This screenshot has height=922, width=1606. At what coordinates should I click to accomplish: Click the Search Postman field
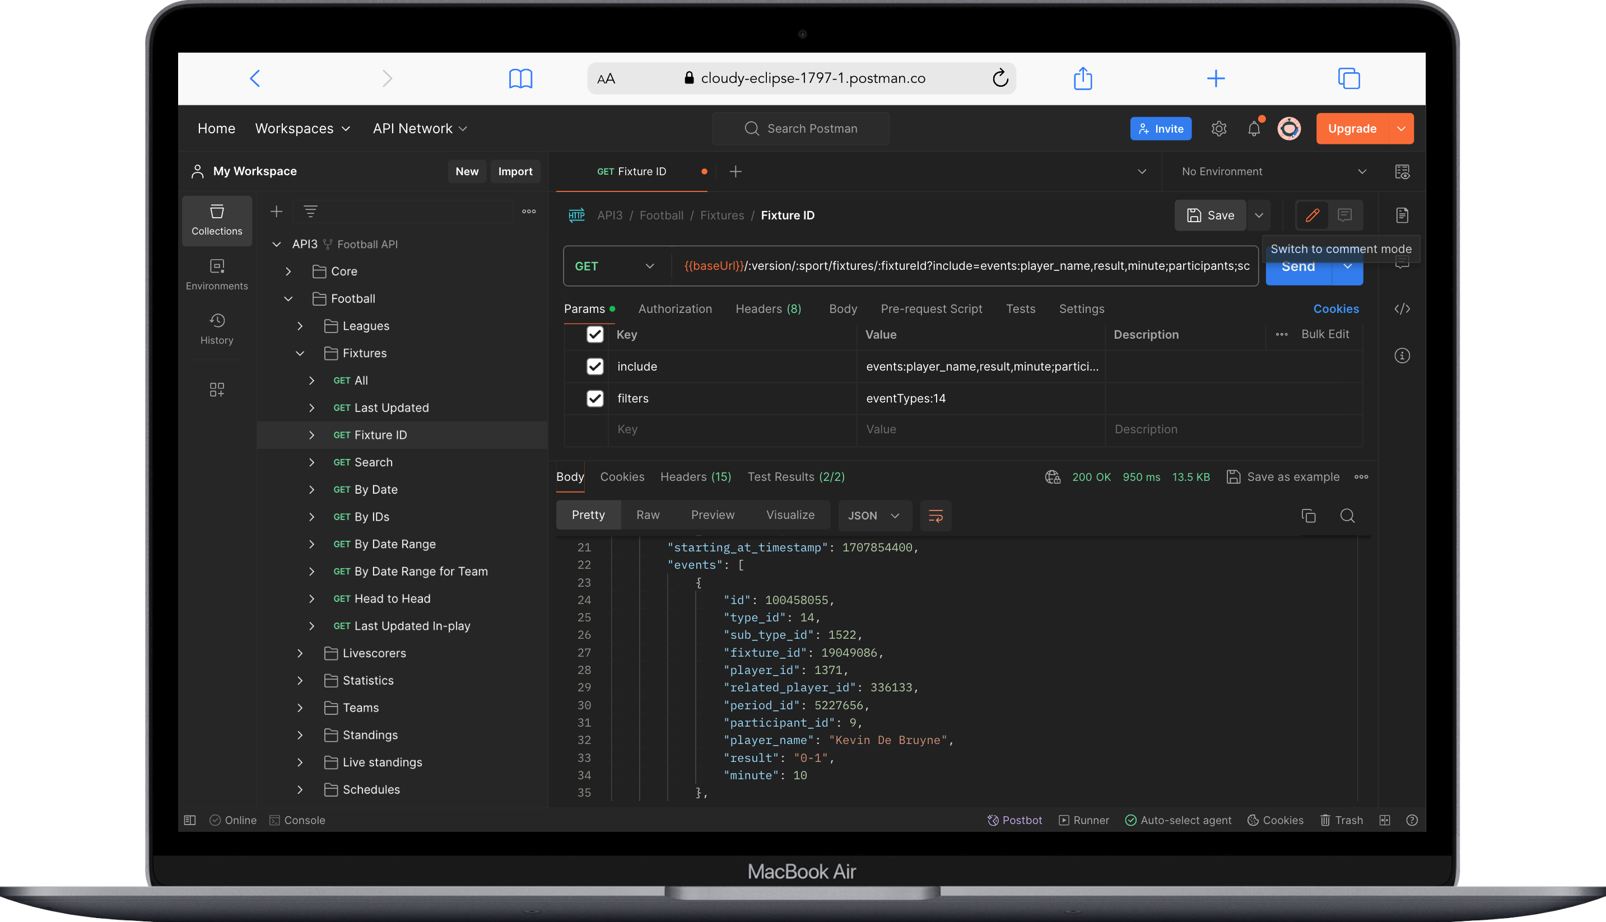pyautogui.click(x=801, y=129)
